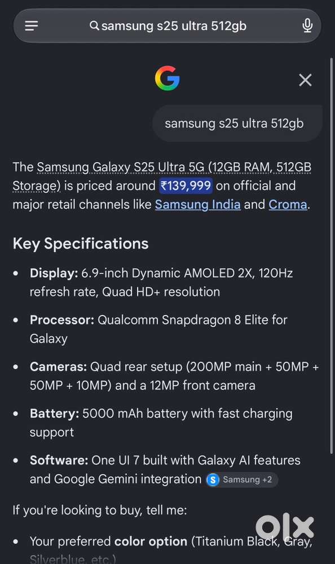Follow the Samsung India link
Image resolution: width=335 pixels, height=564 pixels.
click(x=198, y=204)
